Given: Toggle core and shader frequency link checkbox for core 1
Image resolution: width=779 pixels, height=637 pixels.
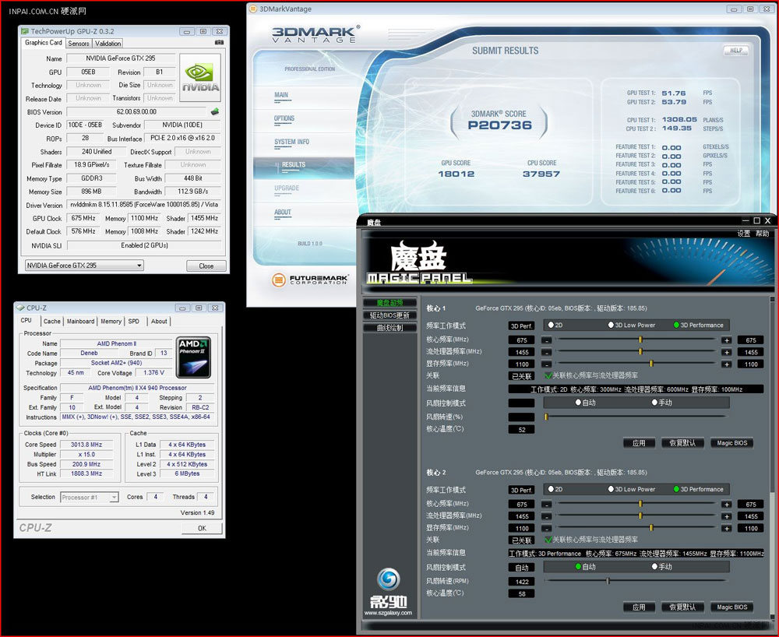Looking at the screenshot, I should 548,375.
